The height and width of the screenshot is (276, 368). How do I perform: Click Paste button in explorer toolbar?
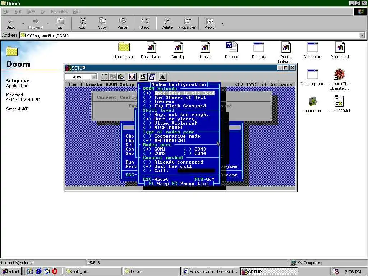(123, 23)
